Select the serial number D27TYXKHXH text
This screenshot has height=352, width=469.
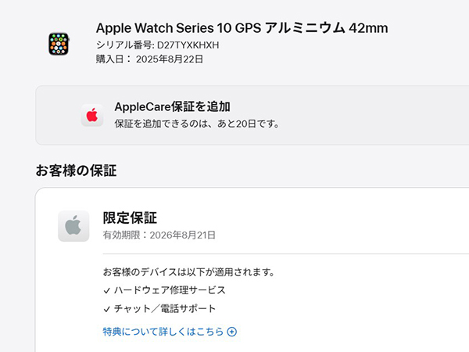point(188,45)
